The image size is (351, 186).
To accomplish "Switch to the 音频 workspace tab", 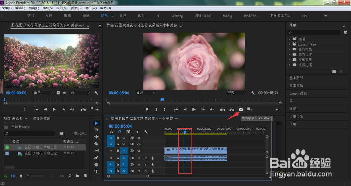I will pos(123,15).
